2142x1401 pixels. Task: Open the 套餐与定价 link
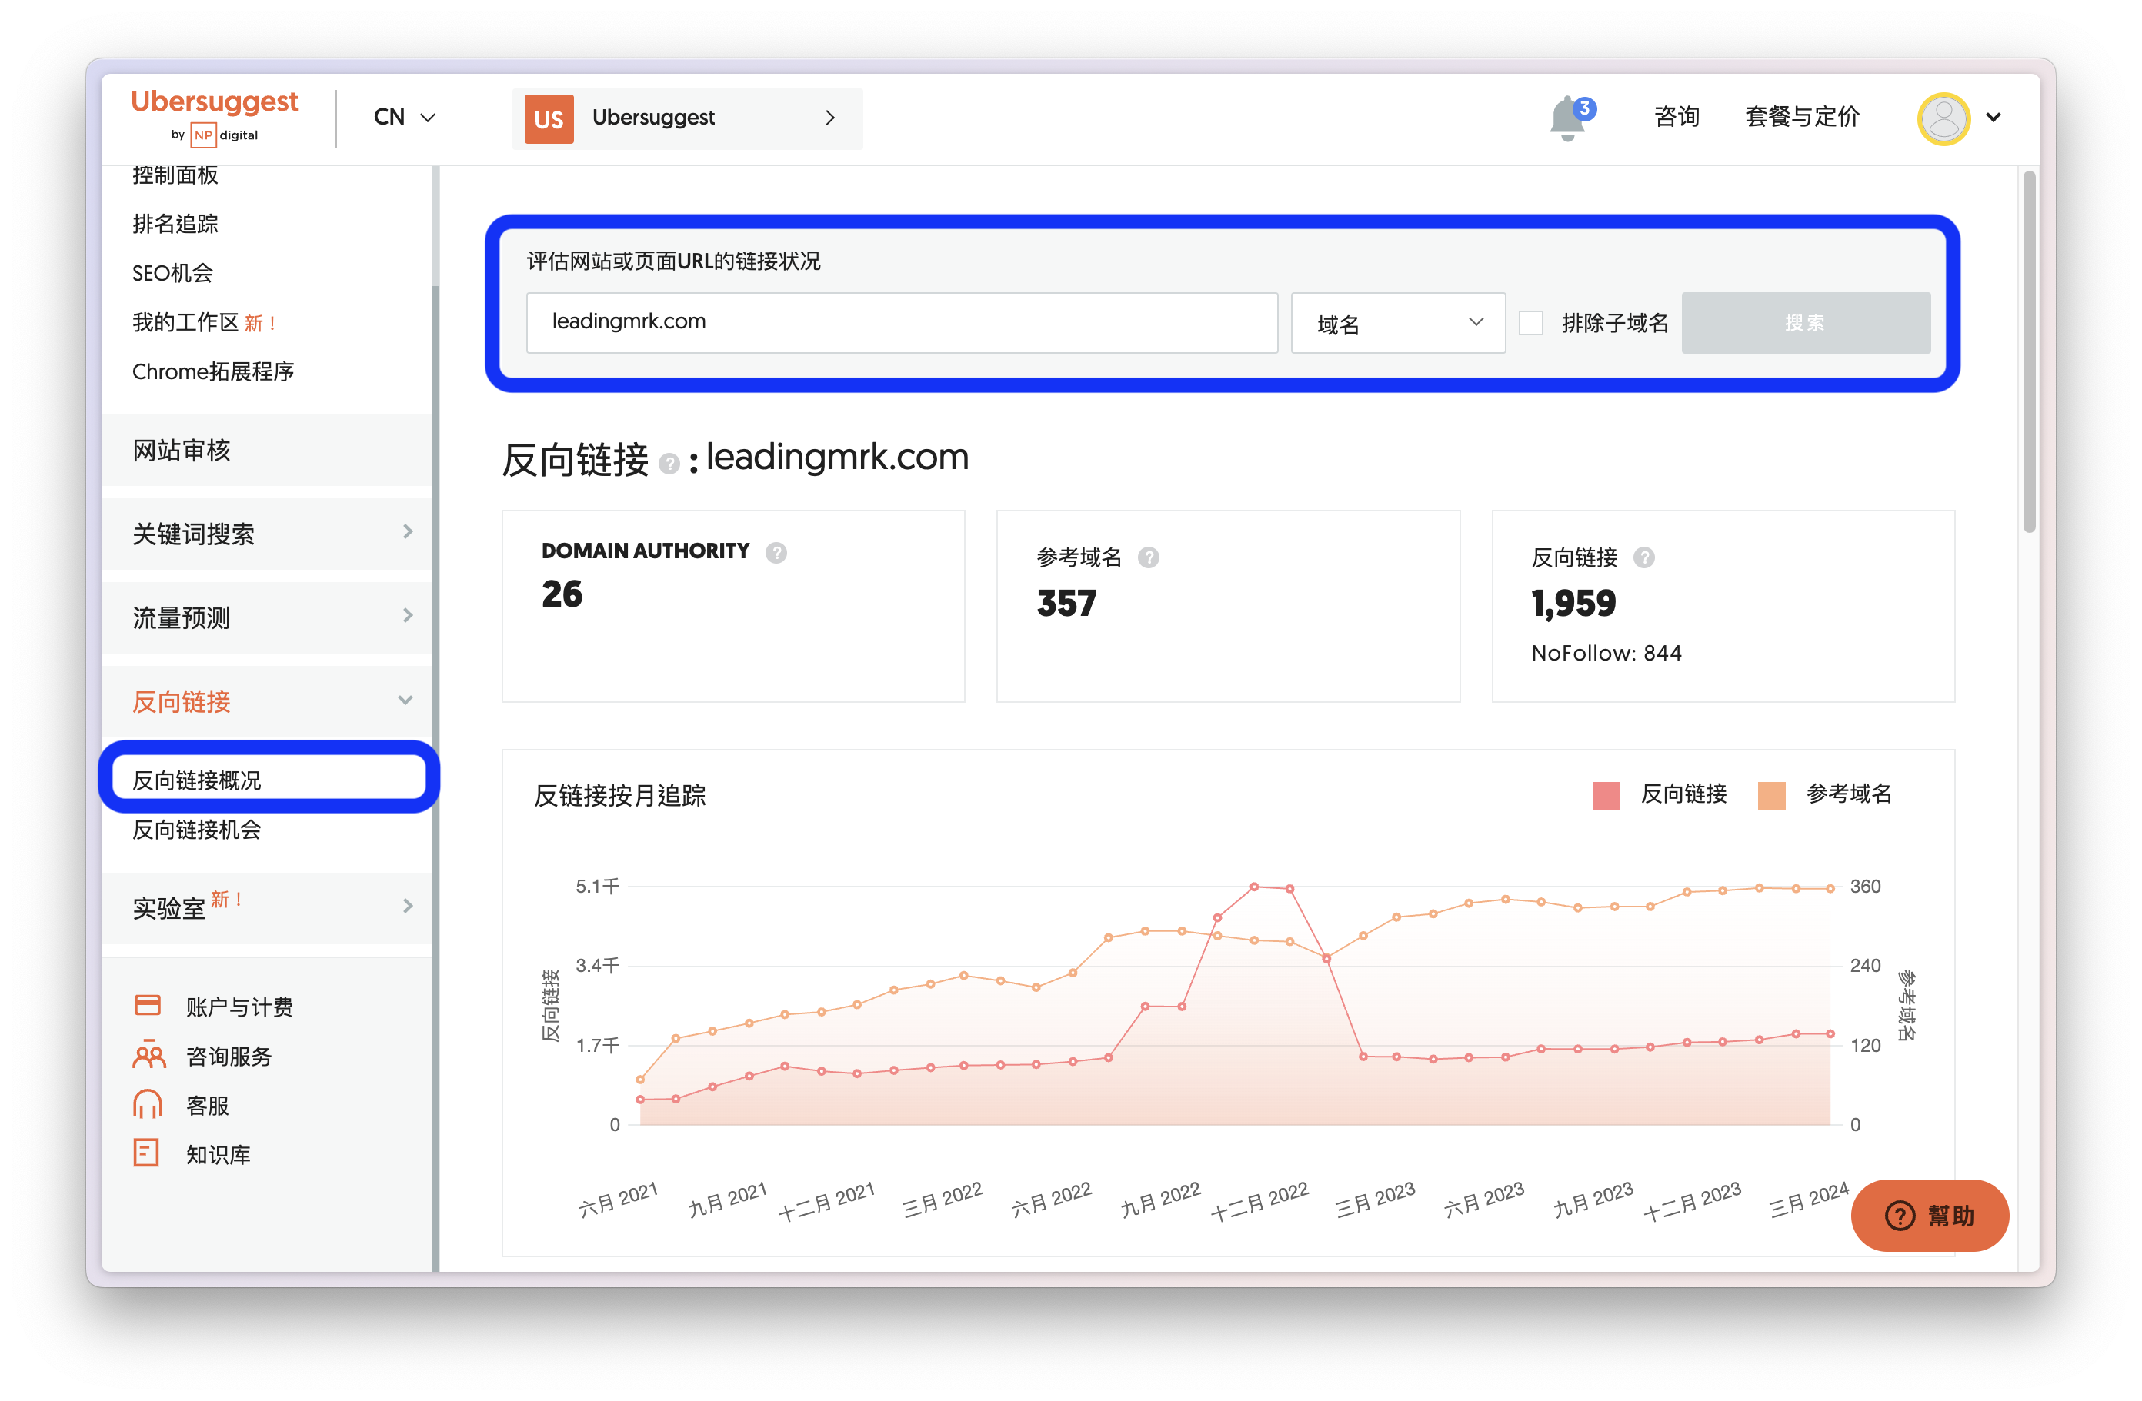(x=1802, y=117)
